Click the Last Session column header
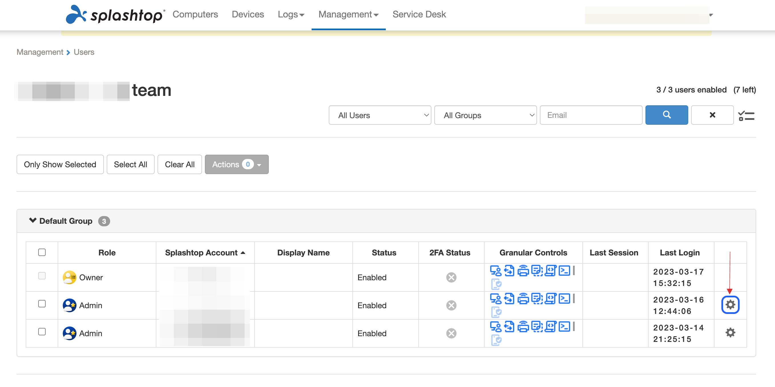Viewport: 775px width, 387px height. click(614, 253)
